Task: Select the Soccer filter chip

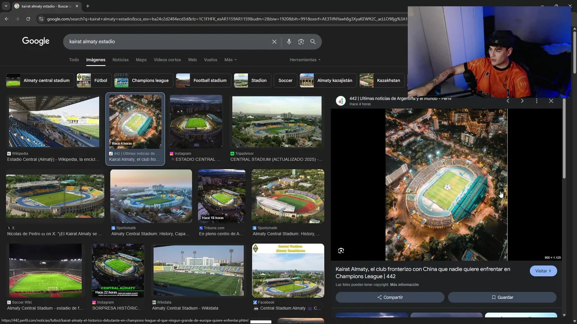Action: point(285,81)
